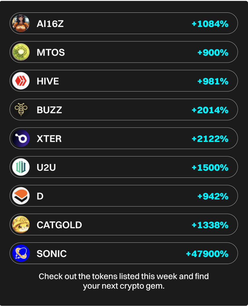Select the XTER +2122% percentage
Screen dimensions: 248x306
click(210, 139)
